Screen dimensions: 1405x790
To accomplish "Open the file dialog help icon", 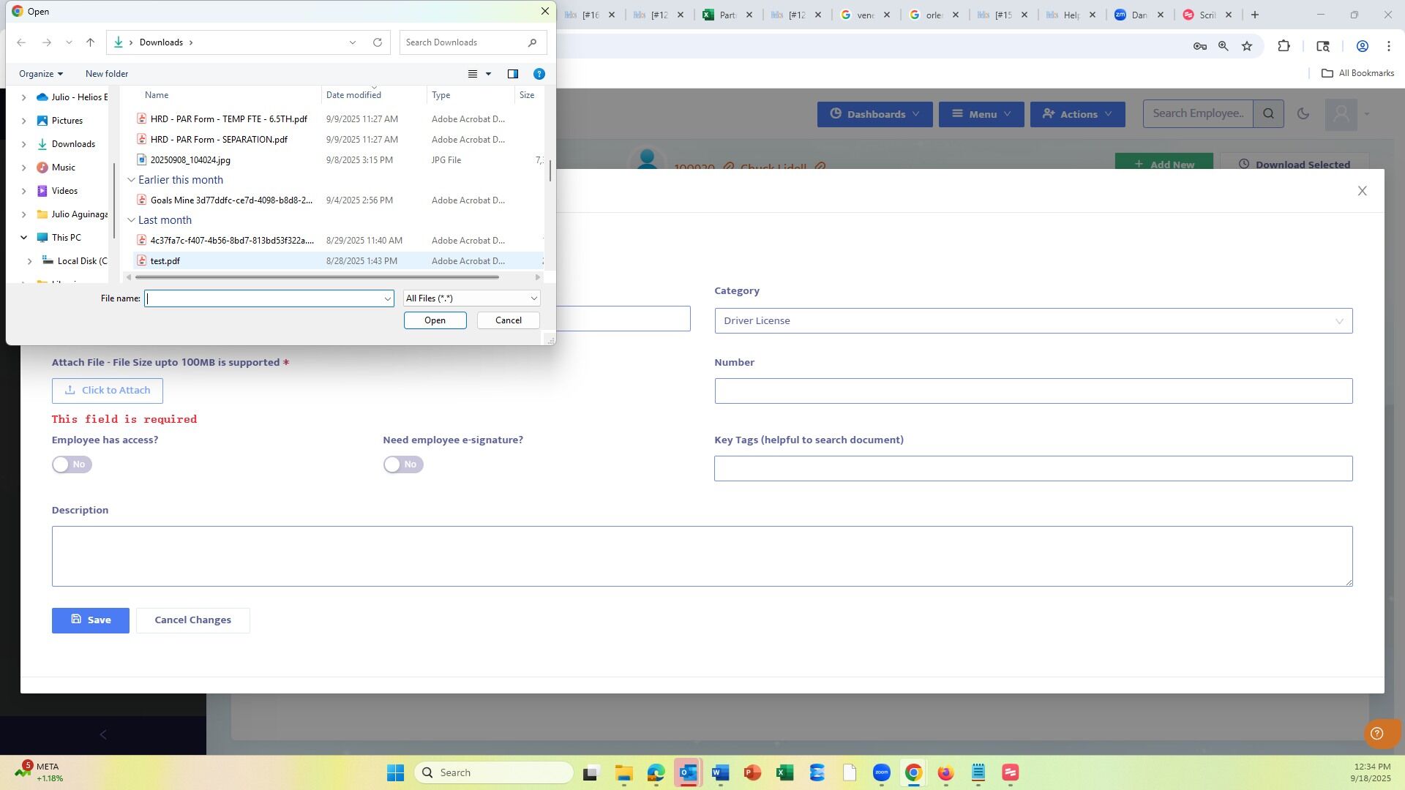I will 539,74.
